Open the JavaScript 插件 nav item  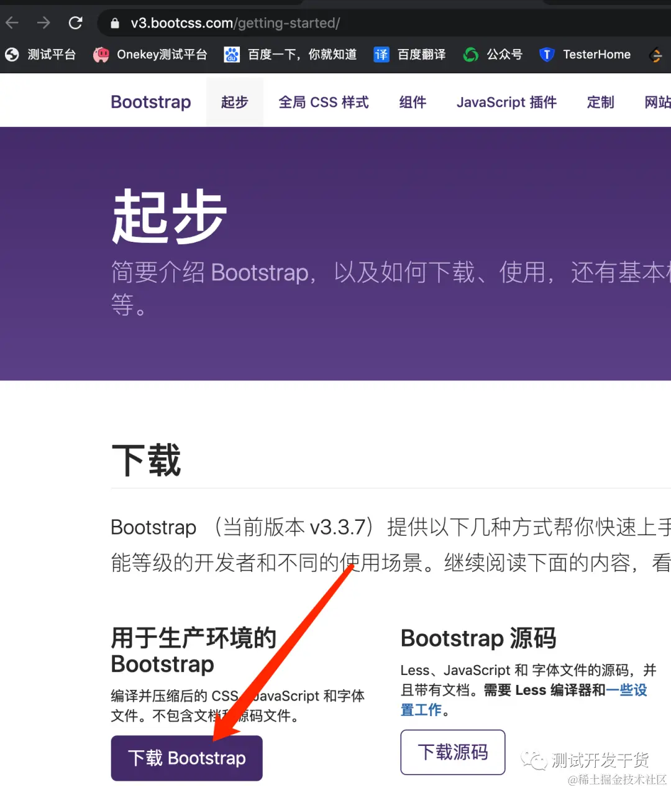506,102
